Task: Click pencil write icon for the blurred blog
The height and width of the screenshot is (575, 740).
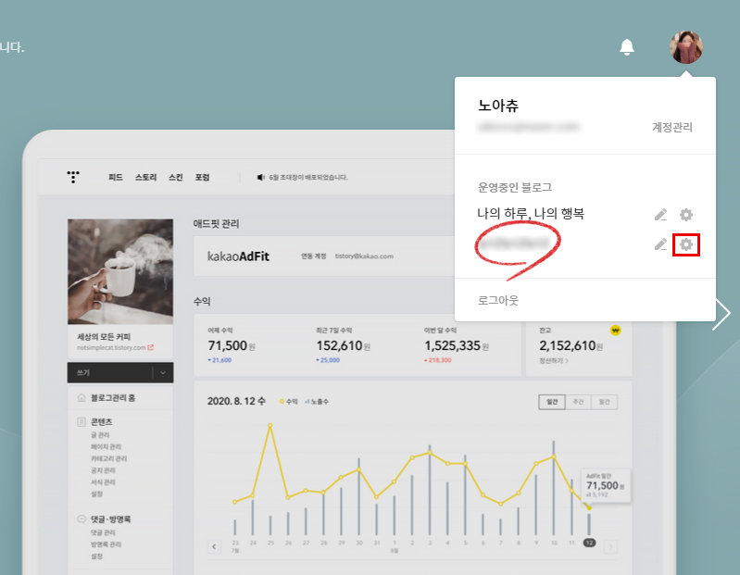Action: [661, 244]
